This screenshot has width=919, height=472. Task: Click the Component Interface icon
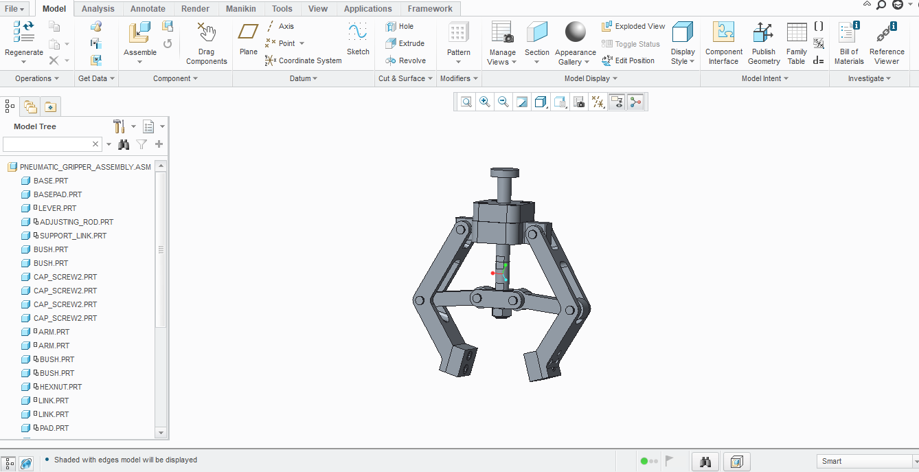tap(723, 32)
